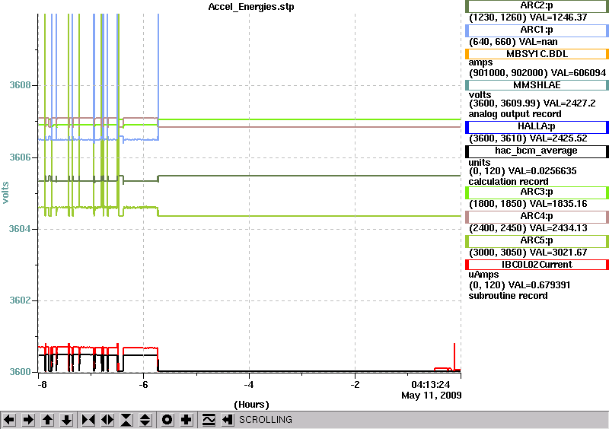Select the ARC2:p curve in legend
The image size is (609, 429).
point(537,6)
